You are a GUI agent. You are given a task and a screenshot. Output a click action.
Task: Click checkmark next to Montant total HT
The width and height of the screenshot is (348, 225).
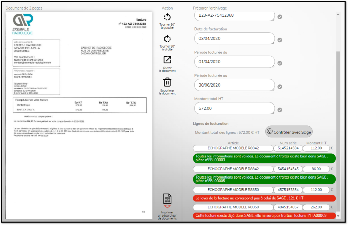click(280, 110)
